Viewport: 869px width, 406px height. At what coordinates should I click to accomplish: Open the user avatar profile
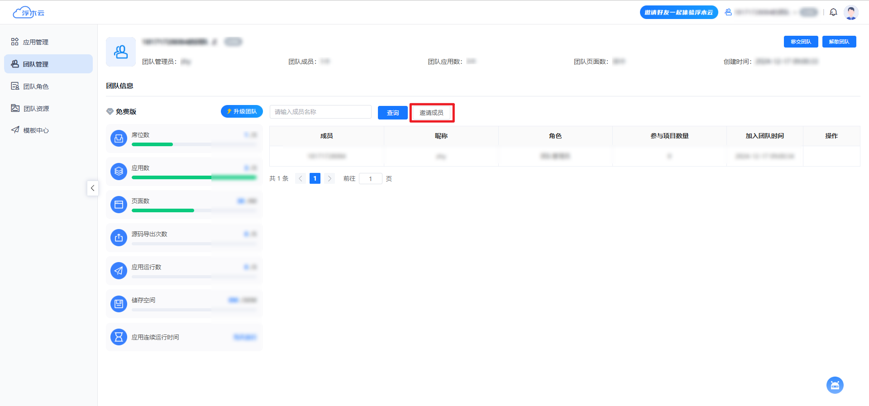pos(851,12)
